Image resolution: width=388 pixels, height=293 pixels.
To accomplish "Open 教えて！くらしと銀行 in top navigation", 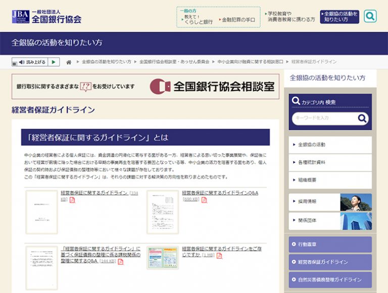I will tap(198, 19).
